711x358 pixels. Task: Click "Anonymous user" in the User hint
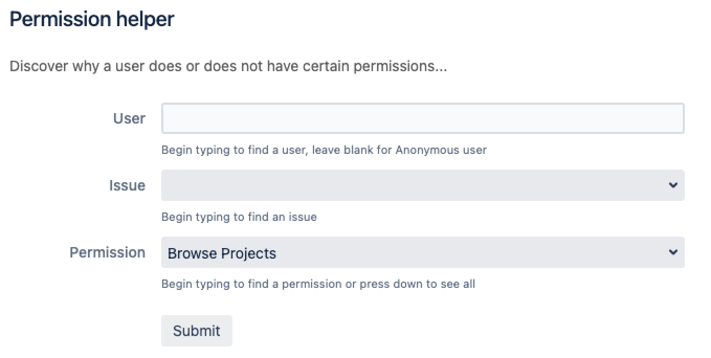[x=441, y=150]
